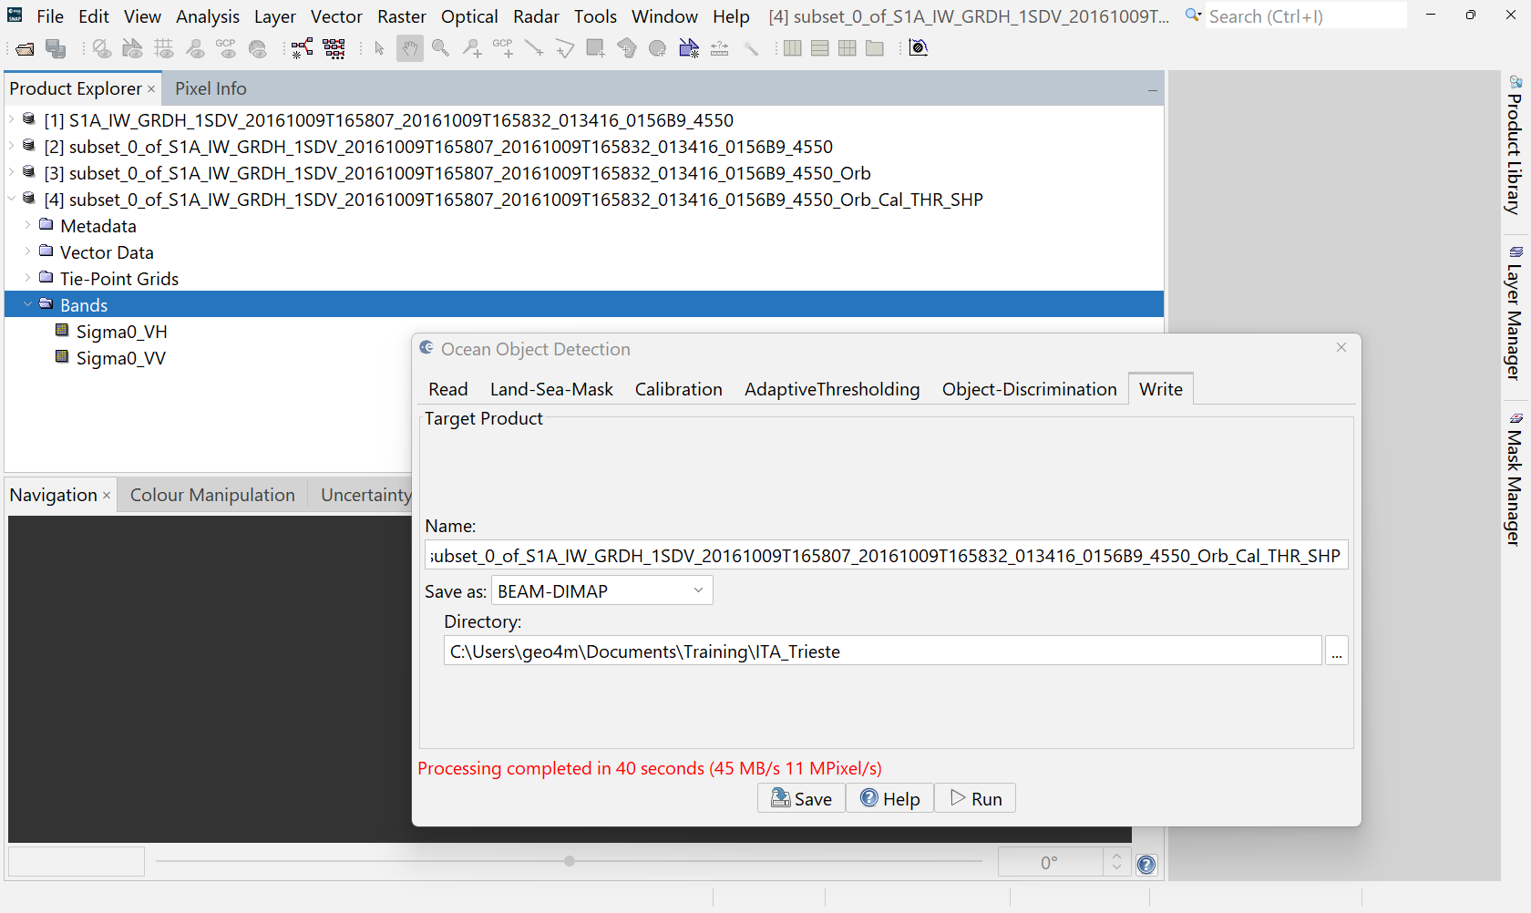Toggle the shape overlay icon
This screenshot has height=913, width=1531.
[x=132, y=49]
